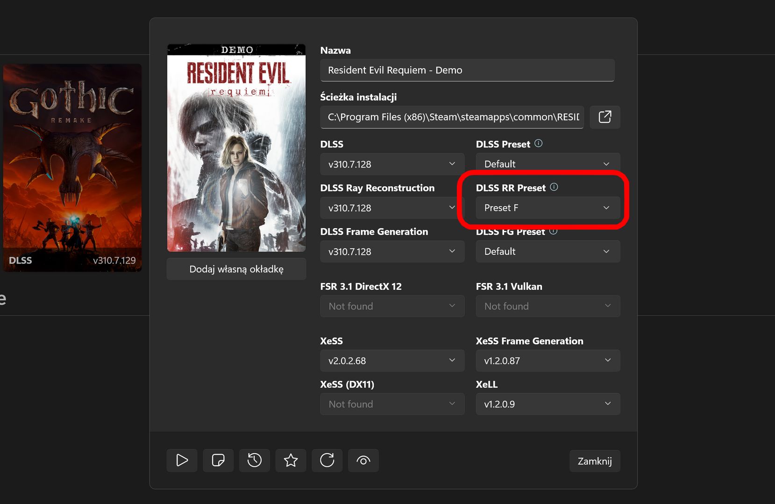Click the Resident Evil Requiem cover image

(x=236, y=148)
